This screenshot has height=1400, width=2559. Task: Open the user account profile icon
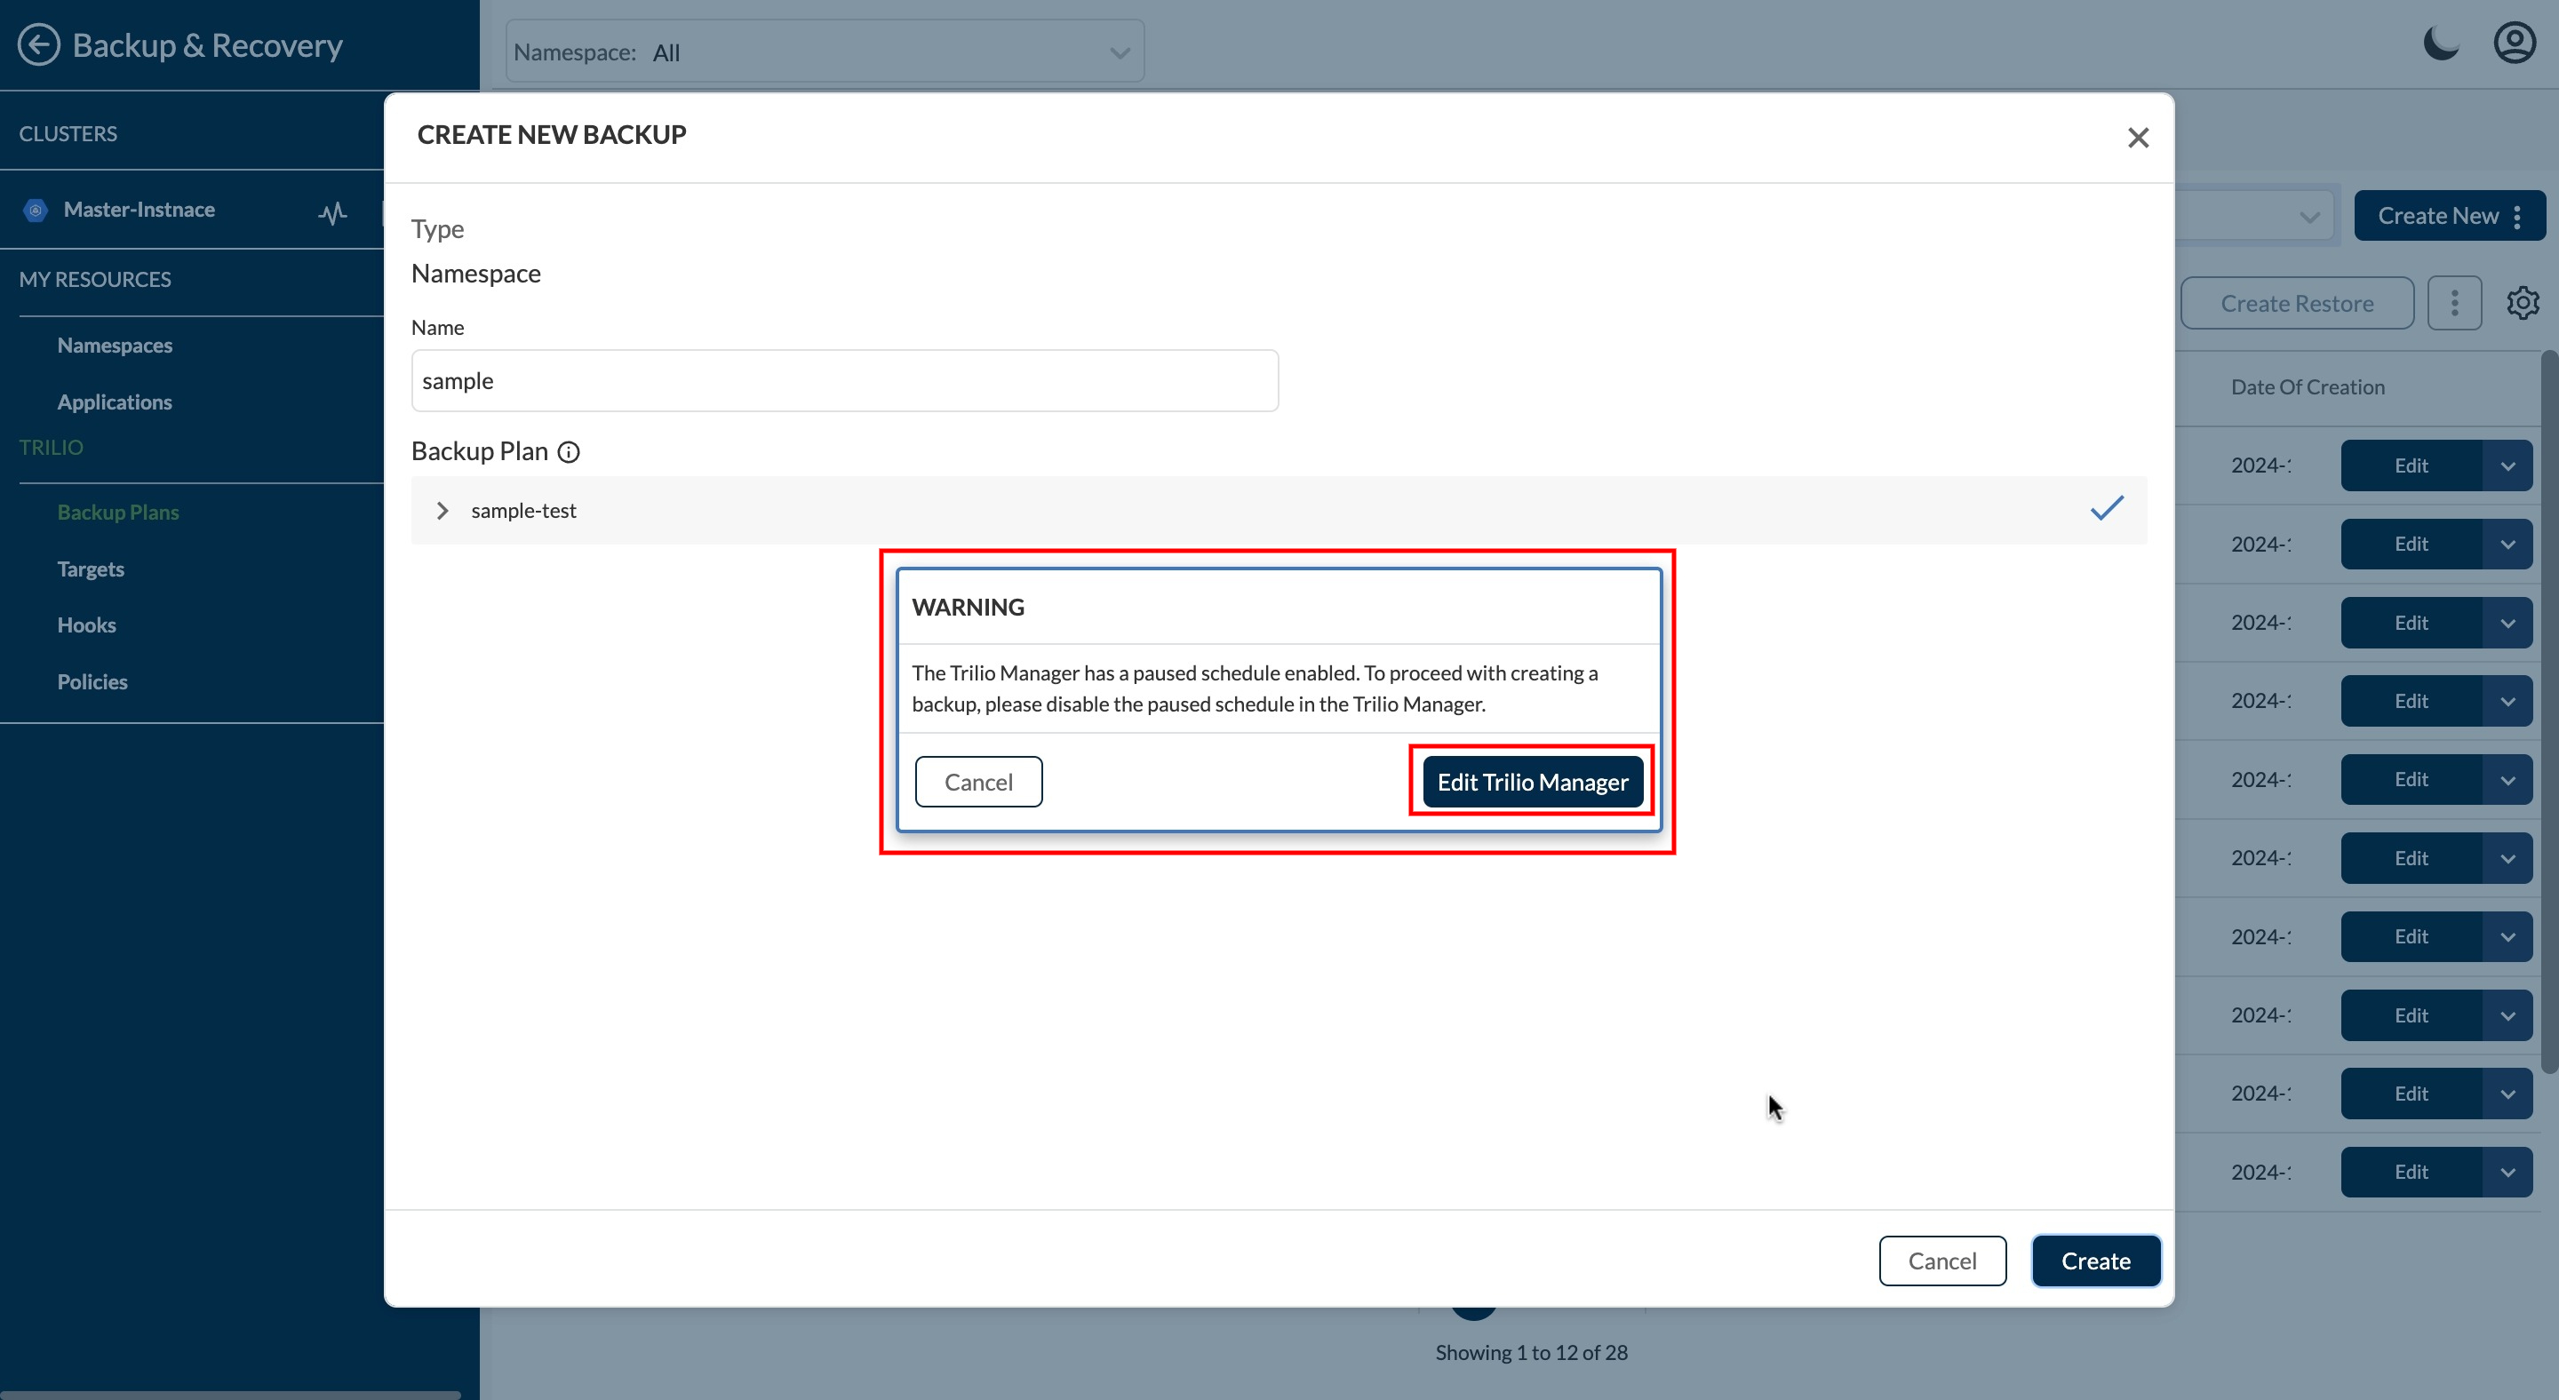(x=2515, y=44)
